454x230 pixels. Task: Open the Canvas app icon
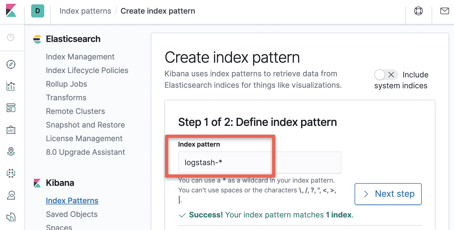click(x=11, y=130)
